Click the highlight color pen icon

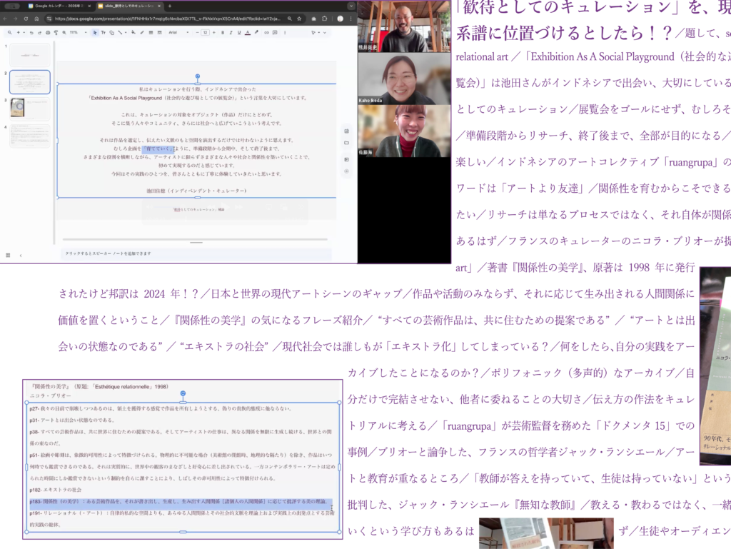[256, 32]
